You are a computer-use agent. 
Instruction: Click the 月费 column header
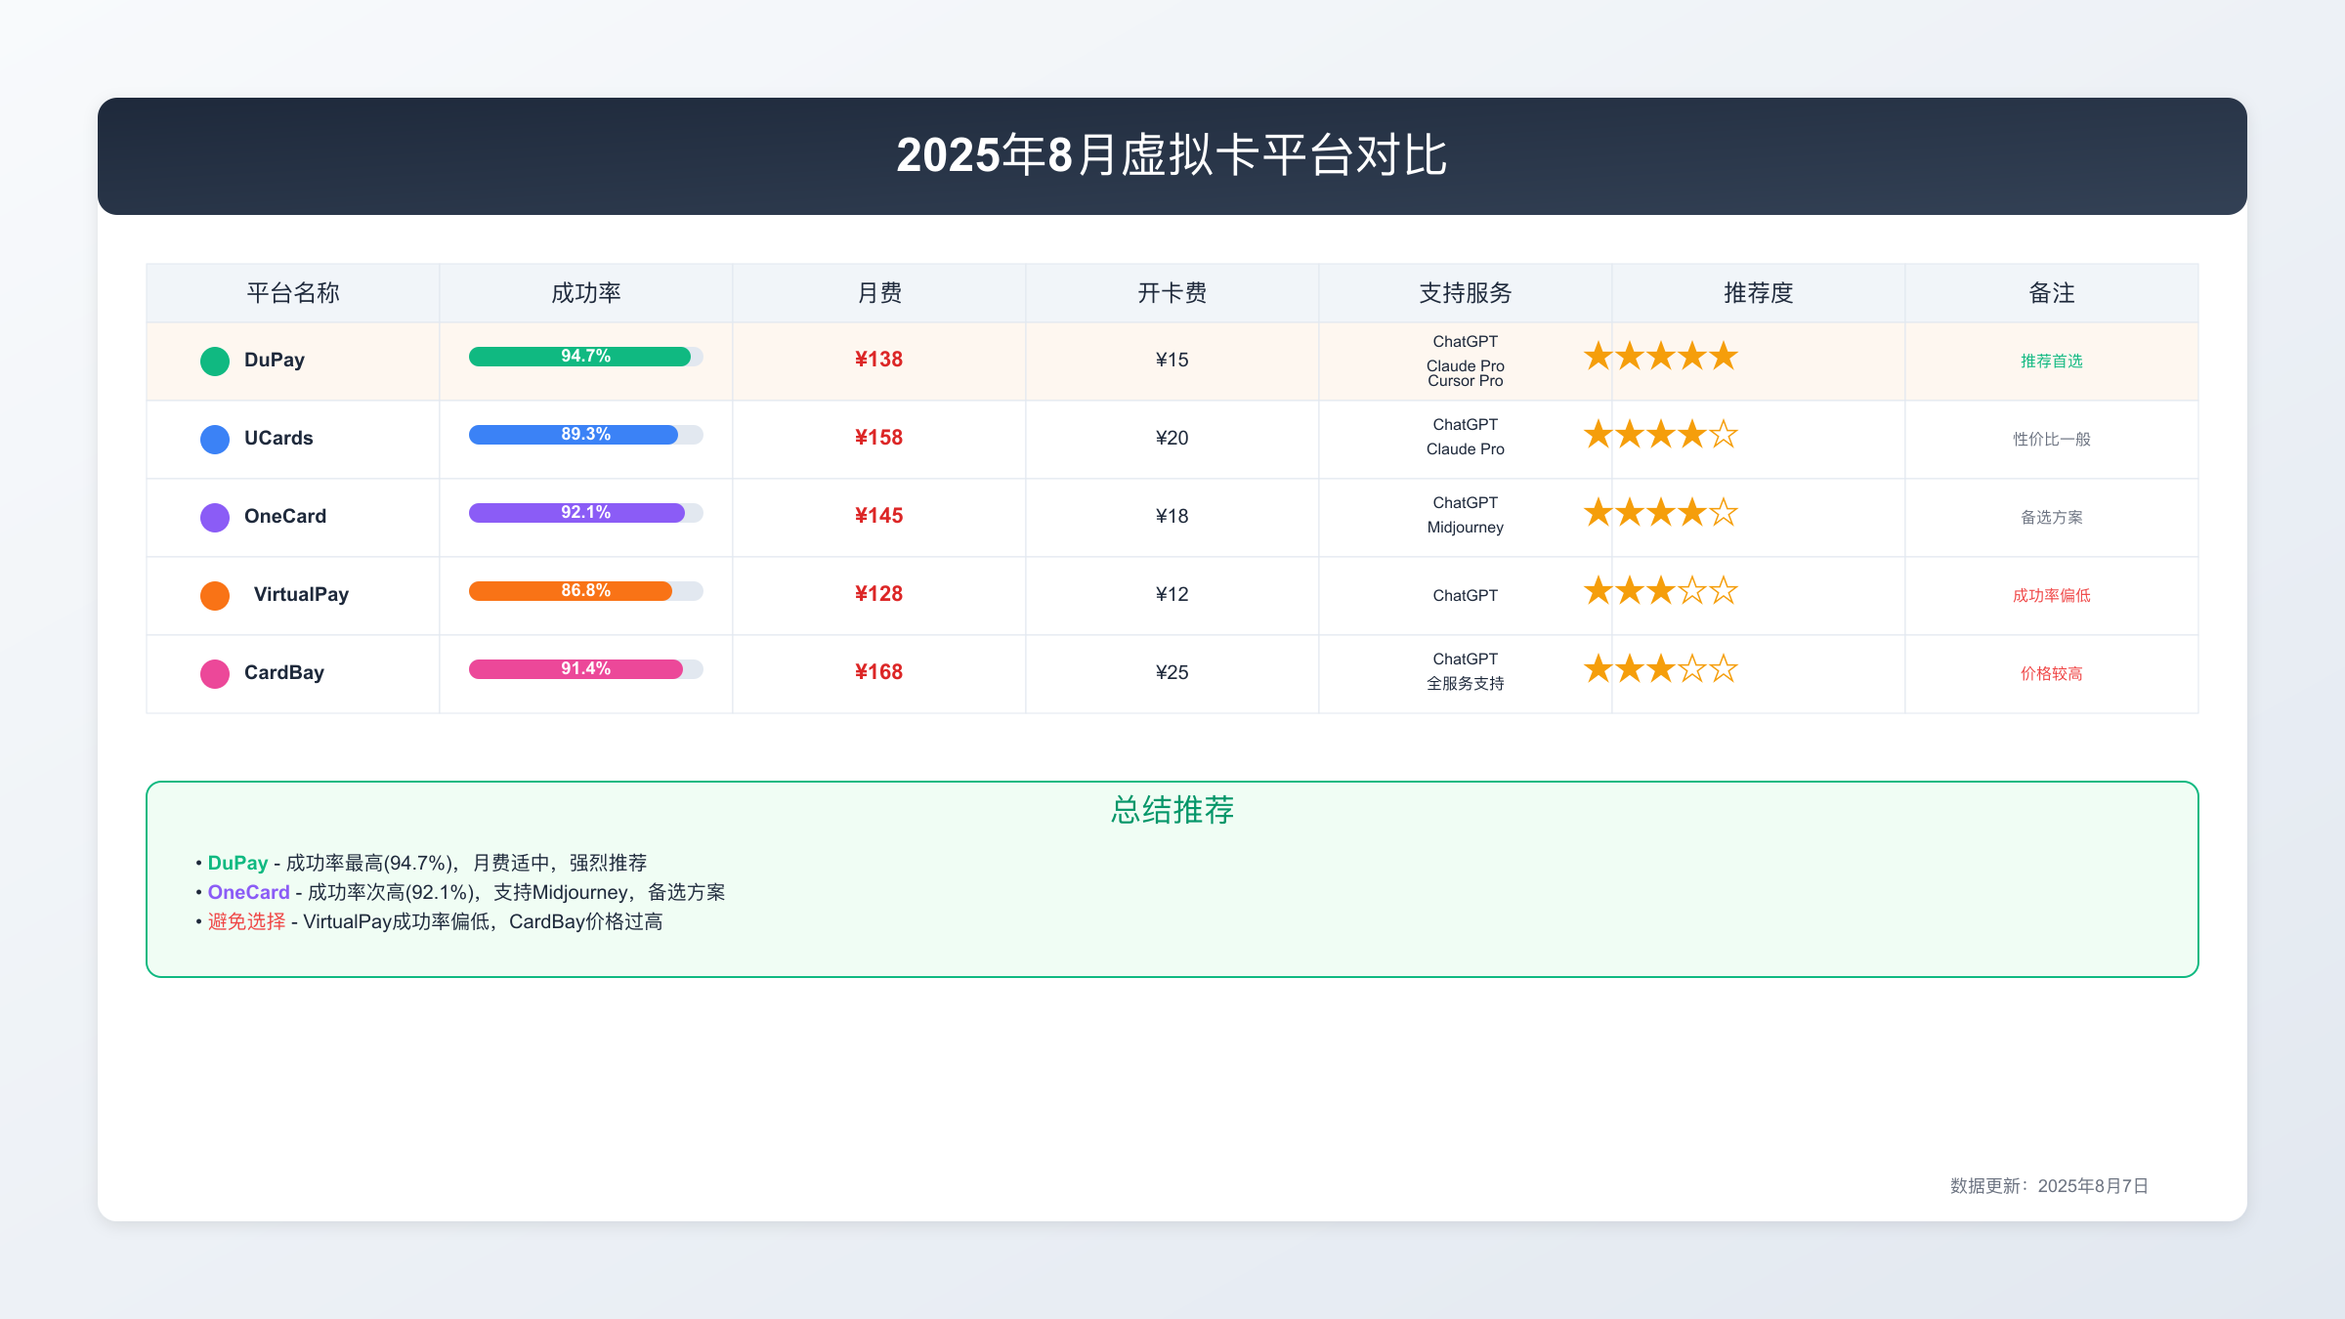click(879, 293)
